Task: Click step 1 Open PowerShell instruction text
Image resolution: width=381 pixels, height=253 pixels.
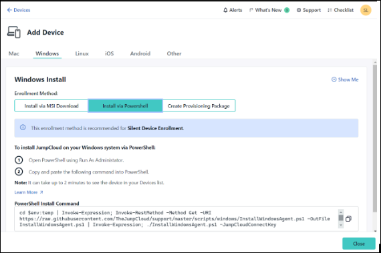Action: point(76,160)
